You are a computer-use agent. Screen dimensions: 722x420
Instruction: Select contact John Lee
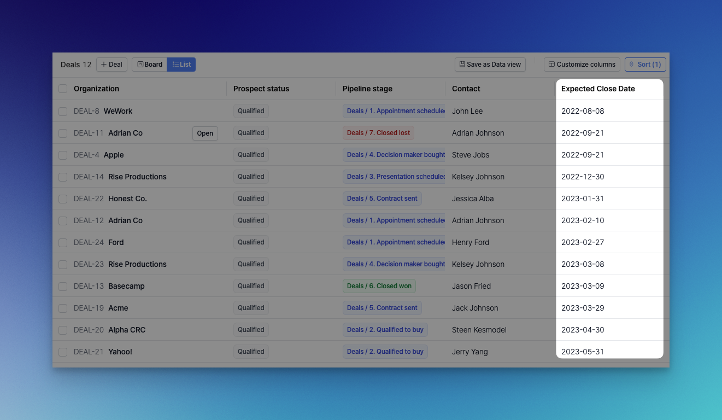467,111
